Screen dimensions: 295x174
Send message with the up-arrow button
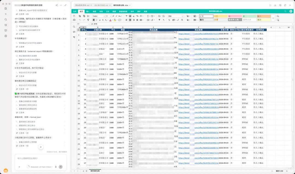[x=61, y=167]
